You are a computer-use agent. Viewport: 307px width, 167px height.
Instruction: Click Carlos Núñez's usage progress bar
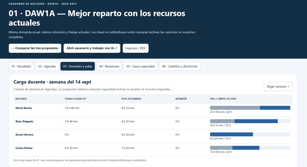[x=250, y=148]
